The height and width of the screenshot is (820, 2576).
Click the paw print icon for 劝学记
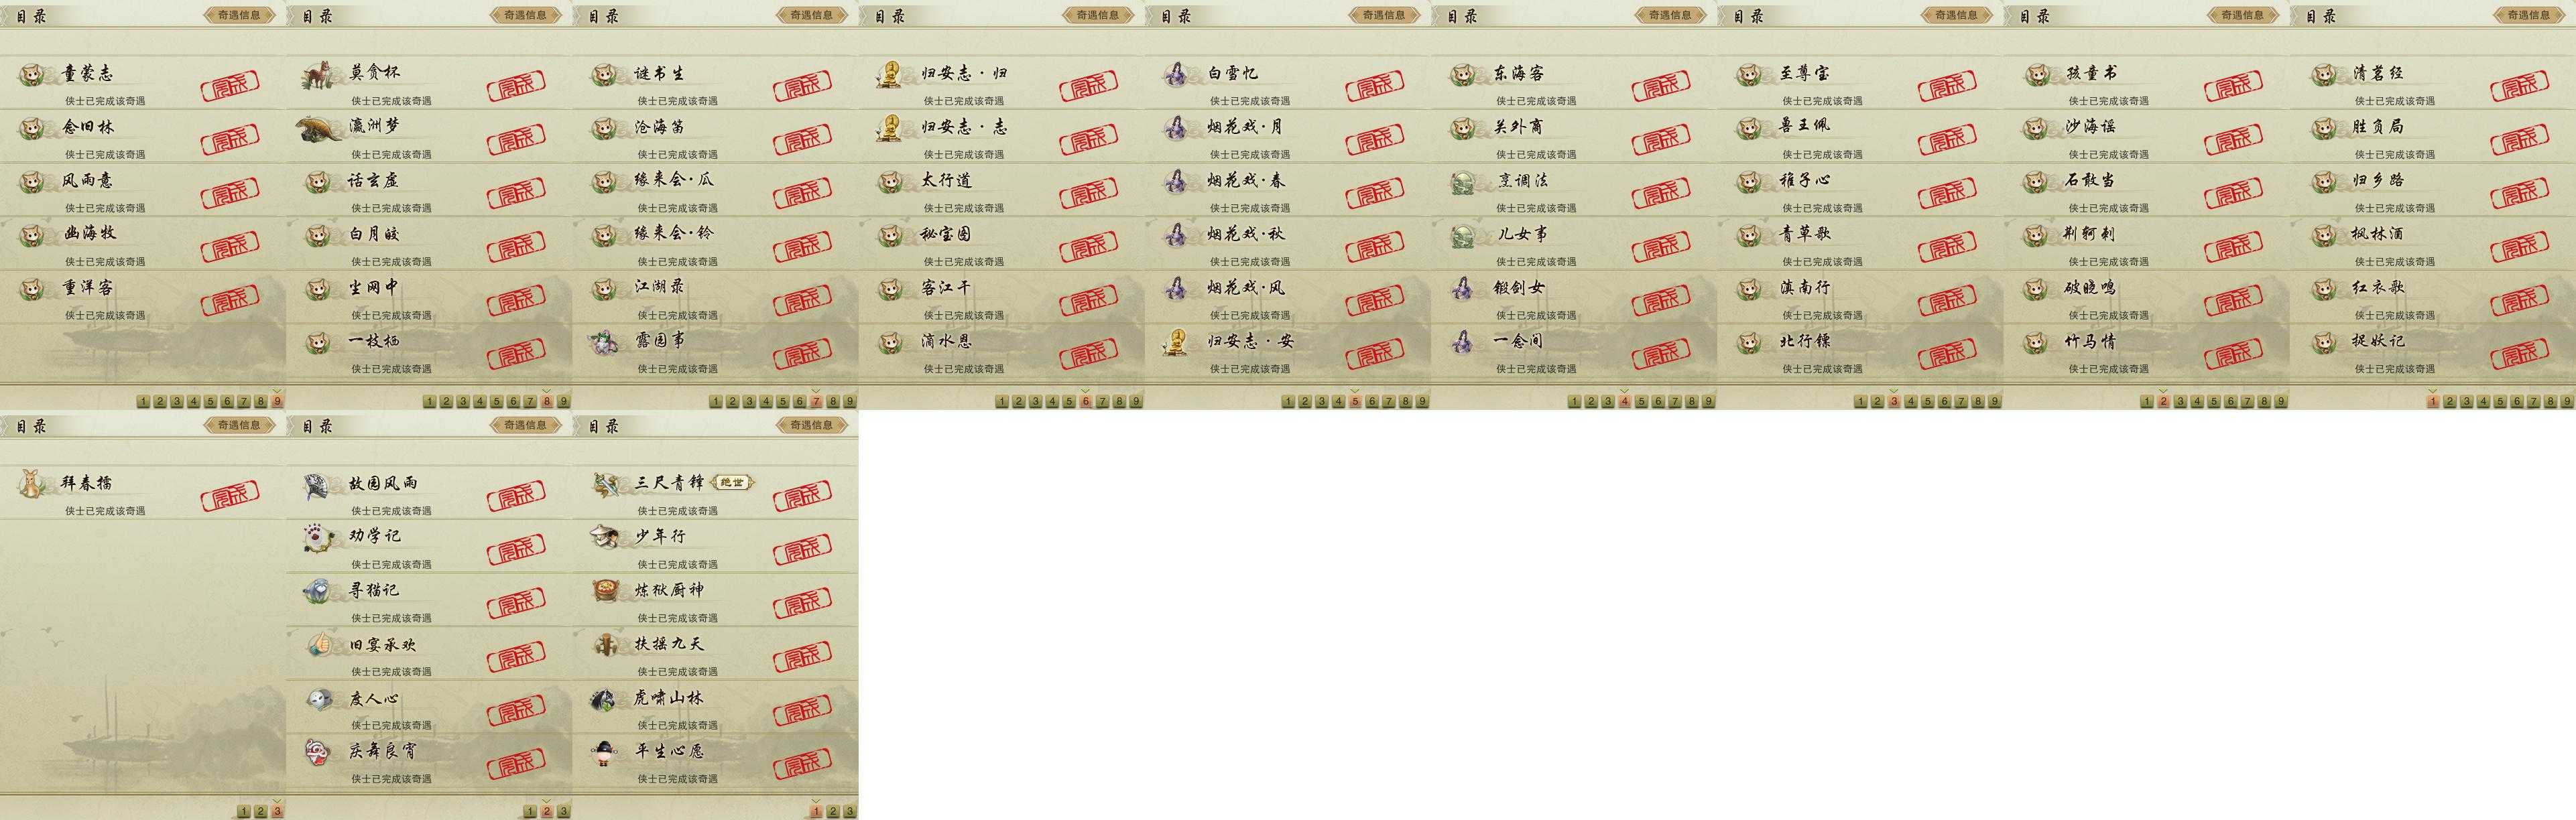(320, 538)
